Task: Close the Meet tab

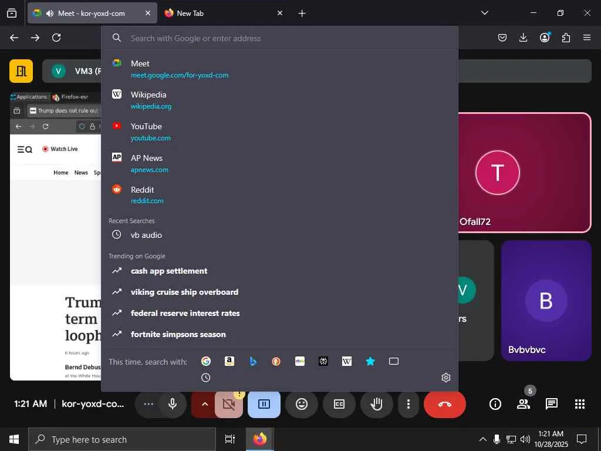Action: 148,13
